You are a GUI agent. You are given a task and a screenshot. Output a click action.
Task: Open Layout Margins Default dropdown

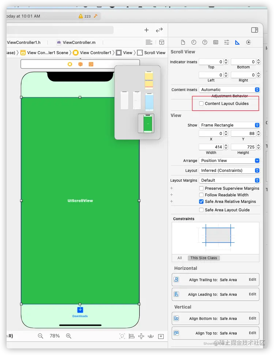229,180
